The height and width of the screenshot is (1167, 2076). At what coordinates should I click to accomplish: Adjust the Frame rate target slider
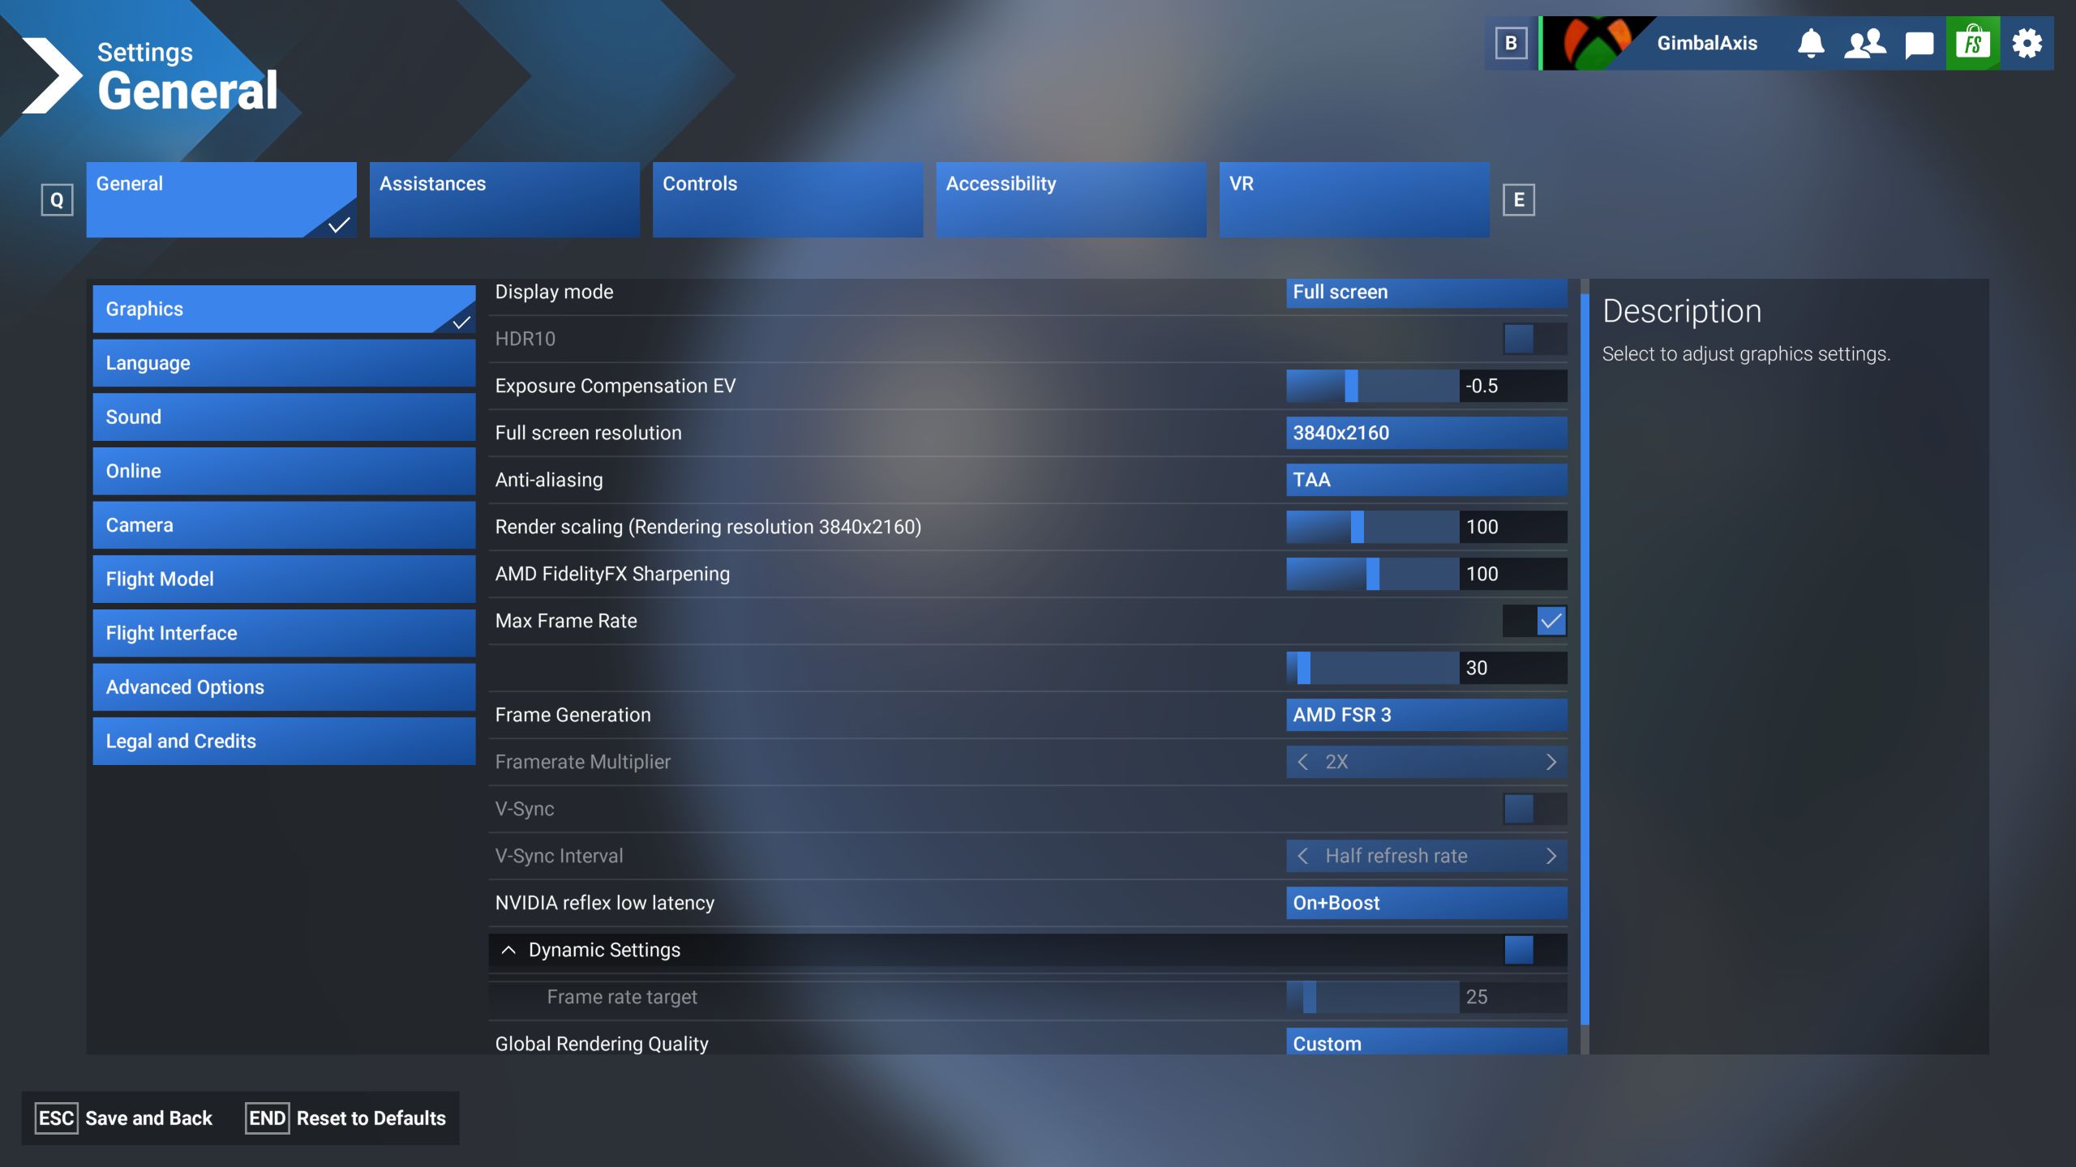click(1372, 997)
